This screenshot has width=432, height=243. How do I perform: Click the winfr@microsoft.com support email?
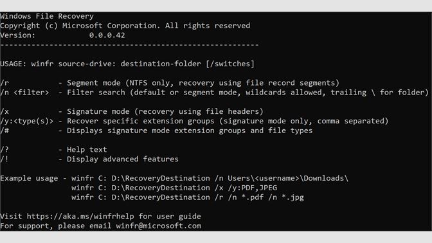[x=158, y=226]
